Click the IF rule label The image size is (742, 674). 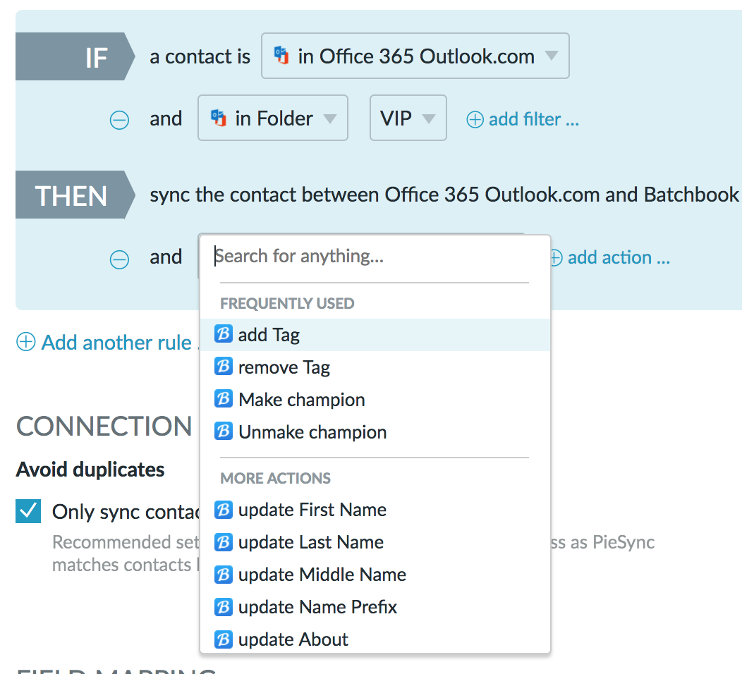click(75, 57)
